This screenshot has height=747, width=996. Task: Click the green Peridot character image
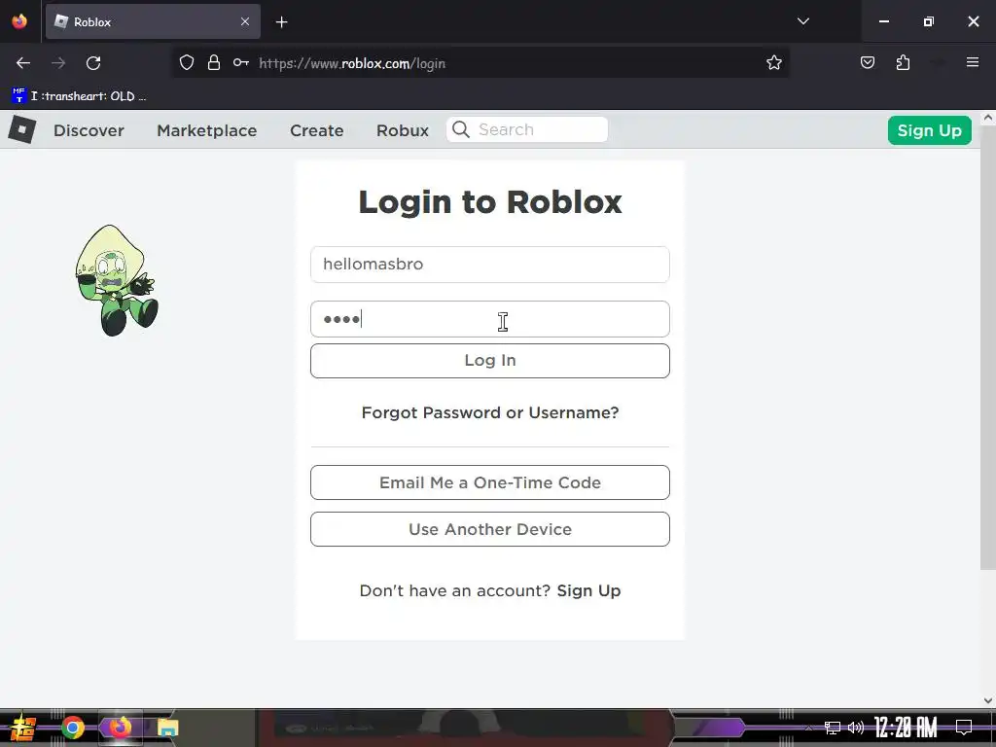[x=117, y=280]
